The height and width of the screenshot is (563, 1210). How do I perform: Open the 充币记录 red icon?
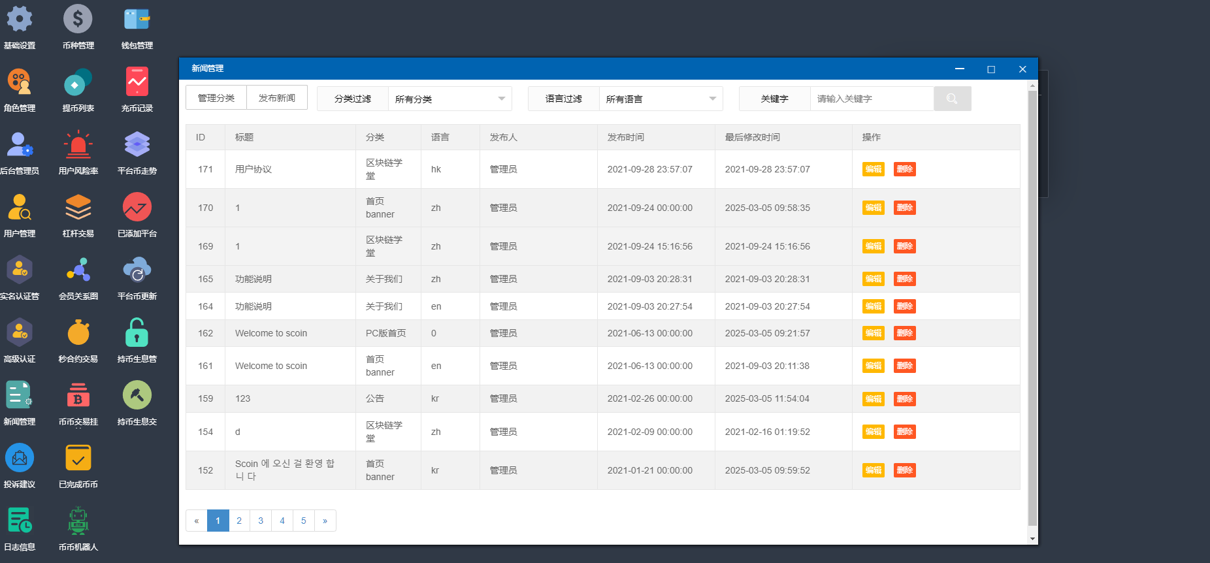137,82
